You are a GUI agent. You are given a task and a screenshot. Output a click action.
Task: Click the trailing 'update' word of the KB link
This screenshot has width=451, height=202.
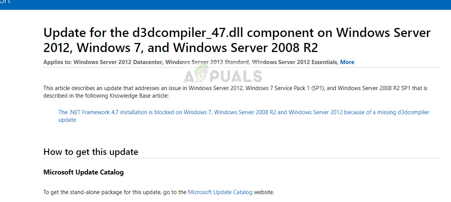(67, 120)
